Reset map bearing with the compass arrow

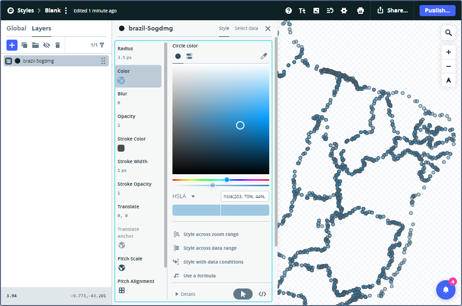click(x=448, y=80)
